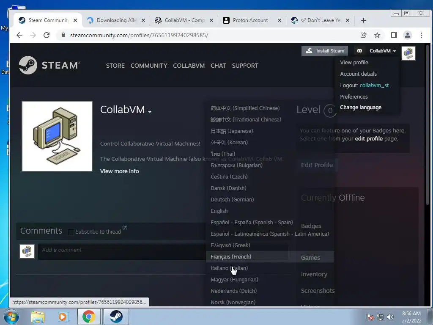The width and height of the screenshot is (433, 325).
Task: Choose Deutsch (German) language
Action: (x=232, y=200)
